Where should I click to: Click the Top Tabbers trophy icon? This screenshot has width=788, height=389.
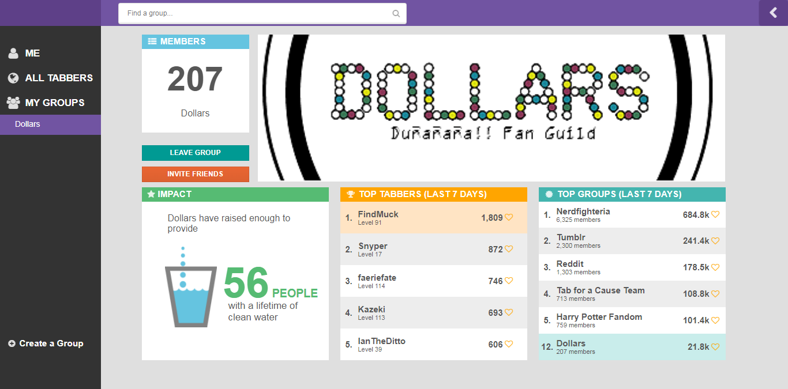(350, 194)
